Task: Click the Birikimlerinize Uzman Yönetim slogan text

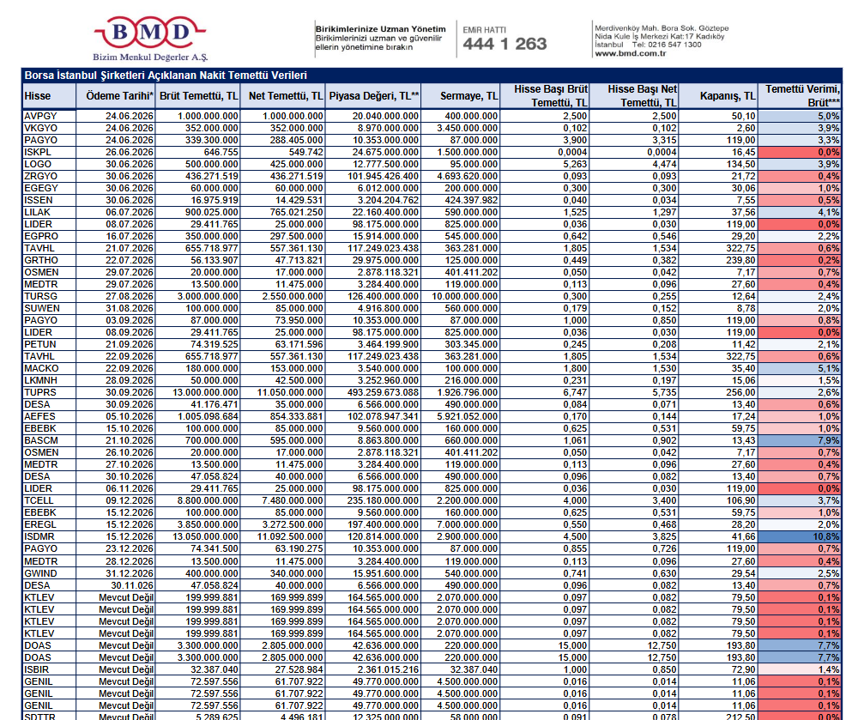Action: tap(380, 29)
